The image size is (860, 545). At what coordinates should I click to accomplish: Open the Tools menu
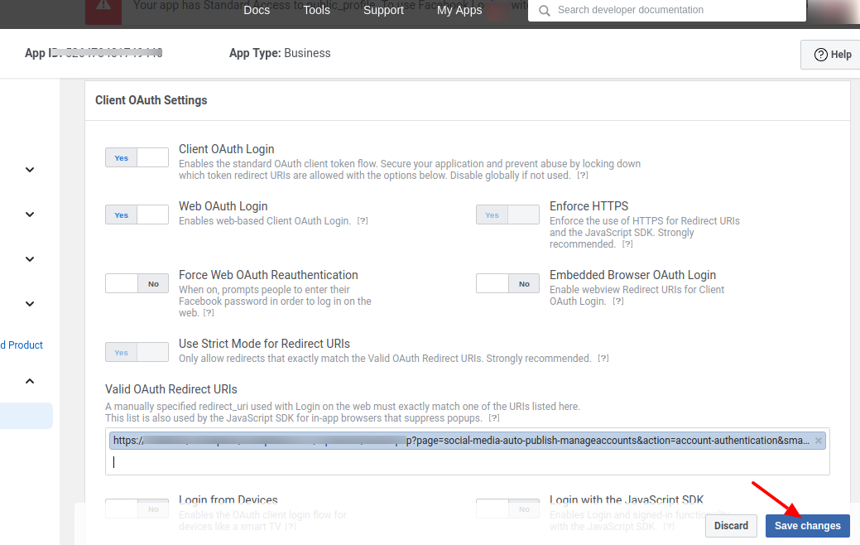click(316, 10)
